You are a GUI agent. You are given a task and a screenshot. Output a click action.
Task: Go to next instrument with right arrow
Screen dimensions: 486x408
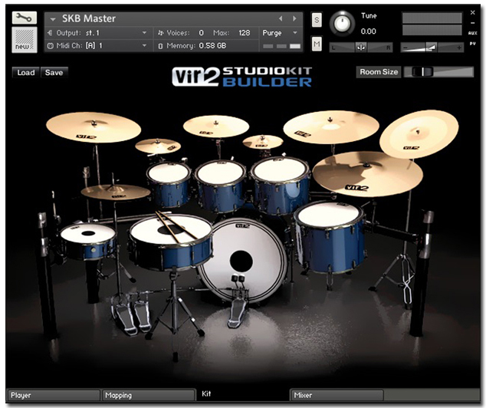pos(294,18)
